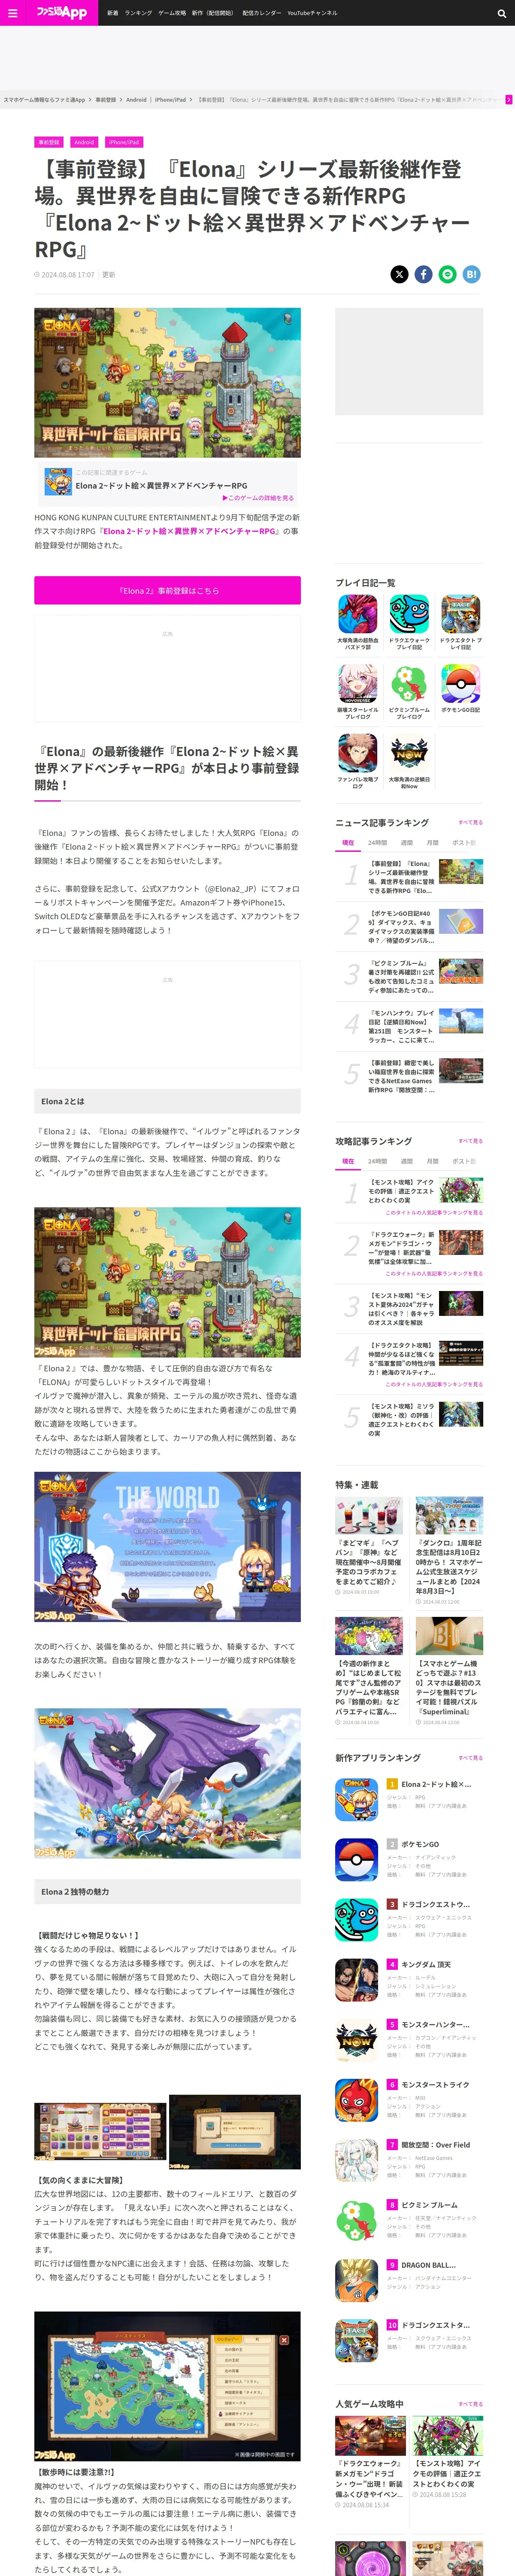Click ポケモンGO app icon in new app ranking
Viewport: 515px width, 2576px height.
tap(356, 1859)
